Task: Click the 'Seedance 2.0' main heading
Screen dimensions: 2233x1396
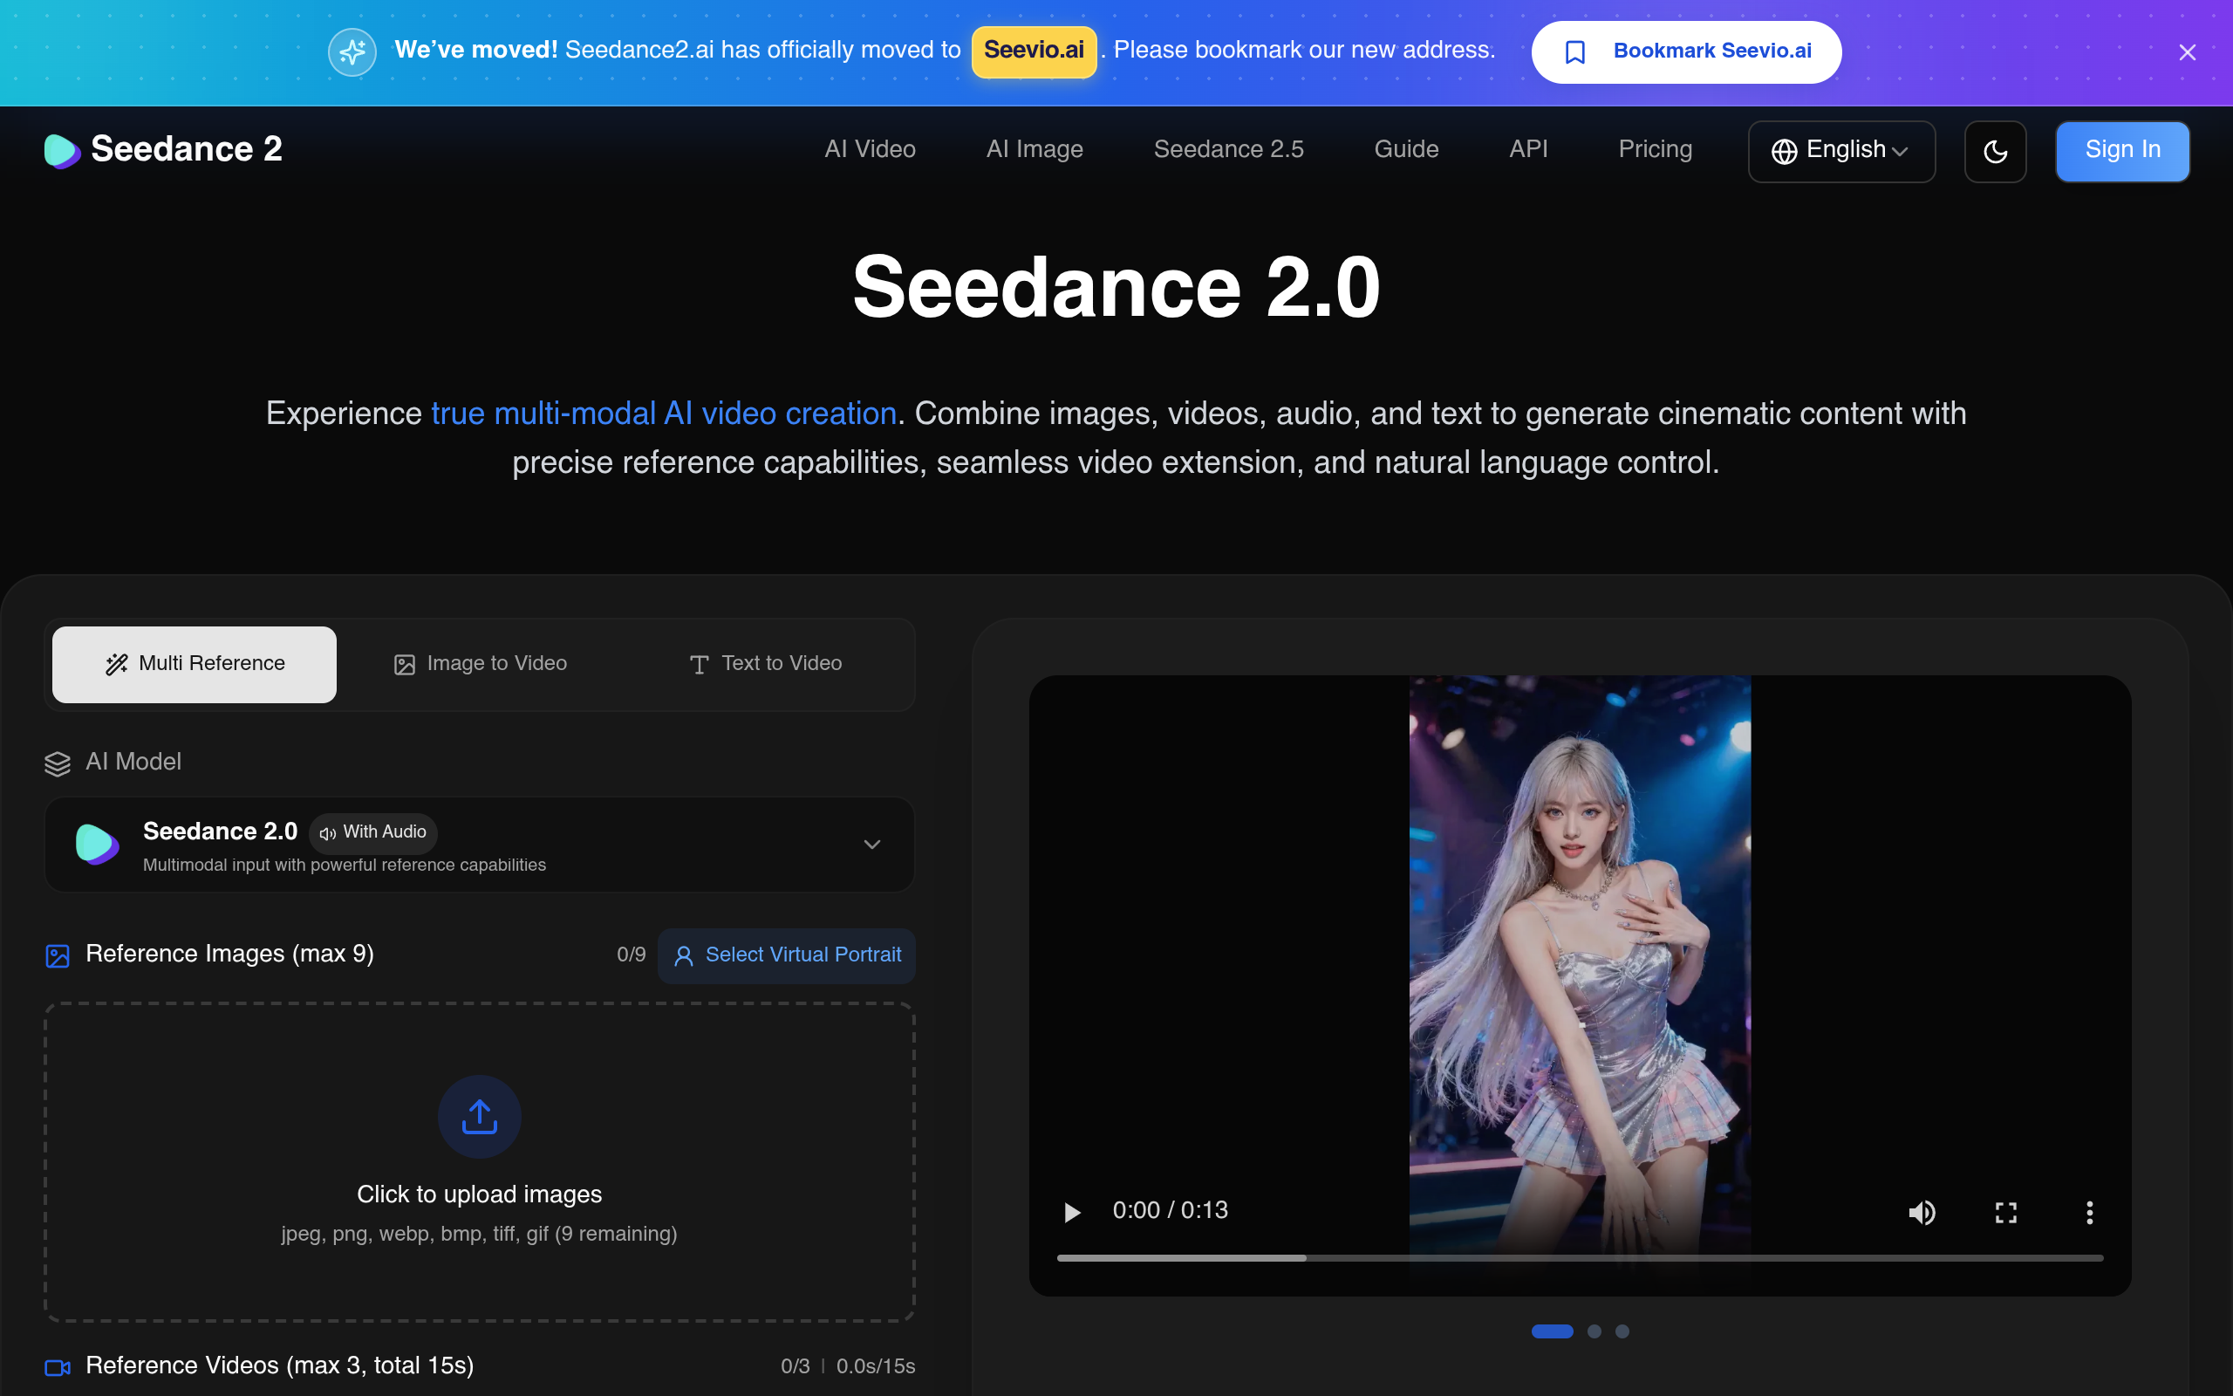Action: [1116, 288]
